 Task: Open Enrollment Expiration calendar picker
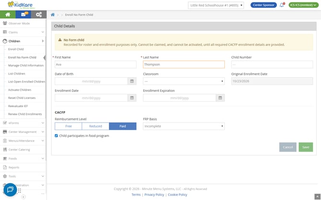220,98
